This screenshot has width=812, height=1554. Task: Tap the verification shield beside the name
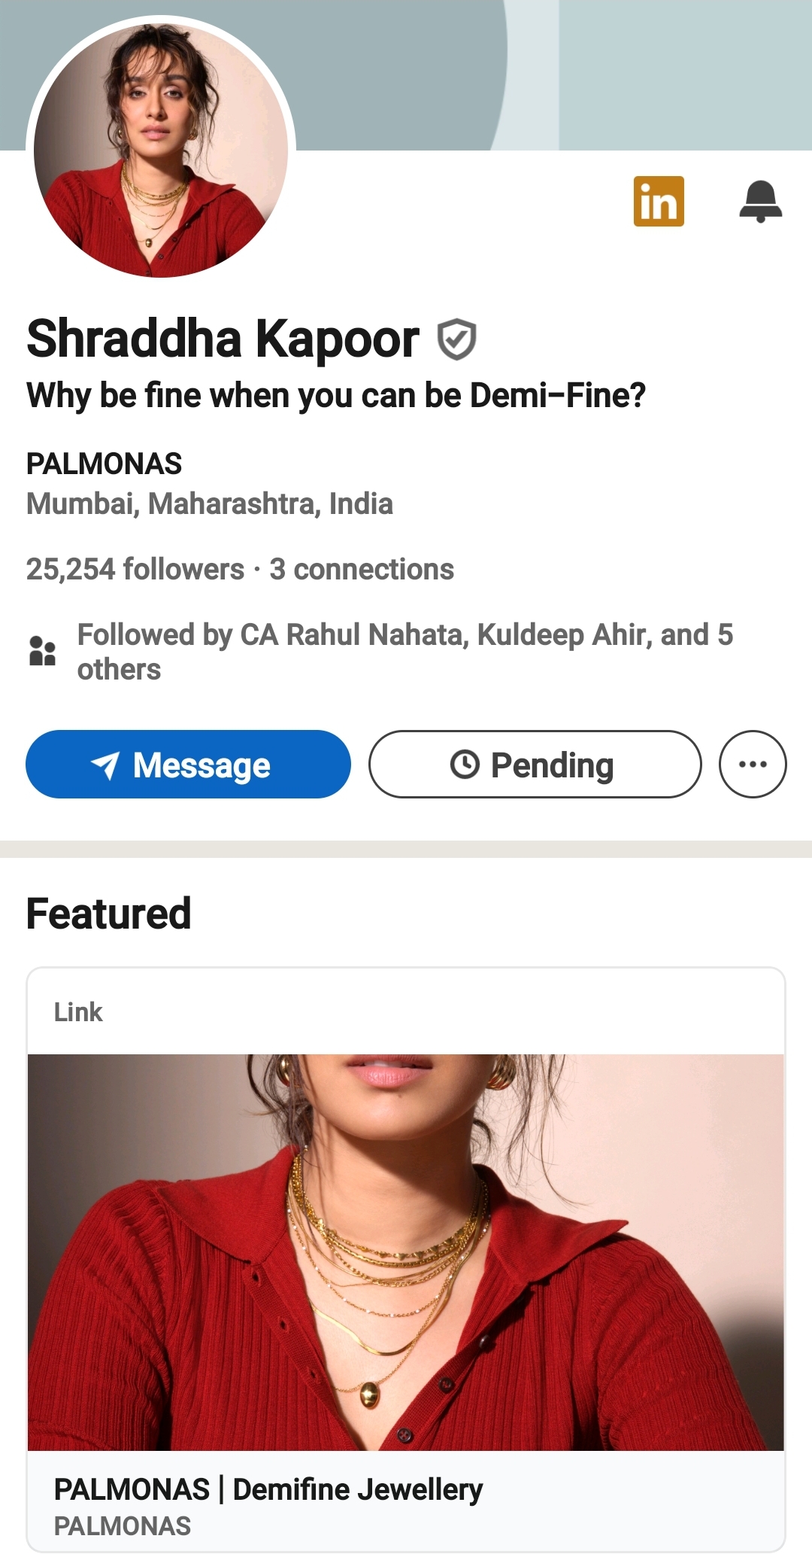pos(456,339)
